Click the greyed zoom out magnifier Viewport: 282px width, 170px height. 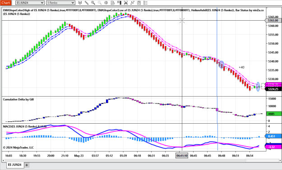(99, 3)
